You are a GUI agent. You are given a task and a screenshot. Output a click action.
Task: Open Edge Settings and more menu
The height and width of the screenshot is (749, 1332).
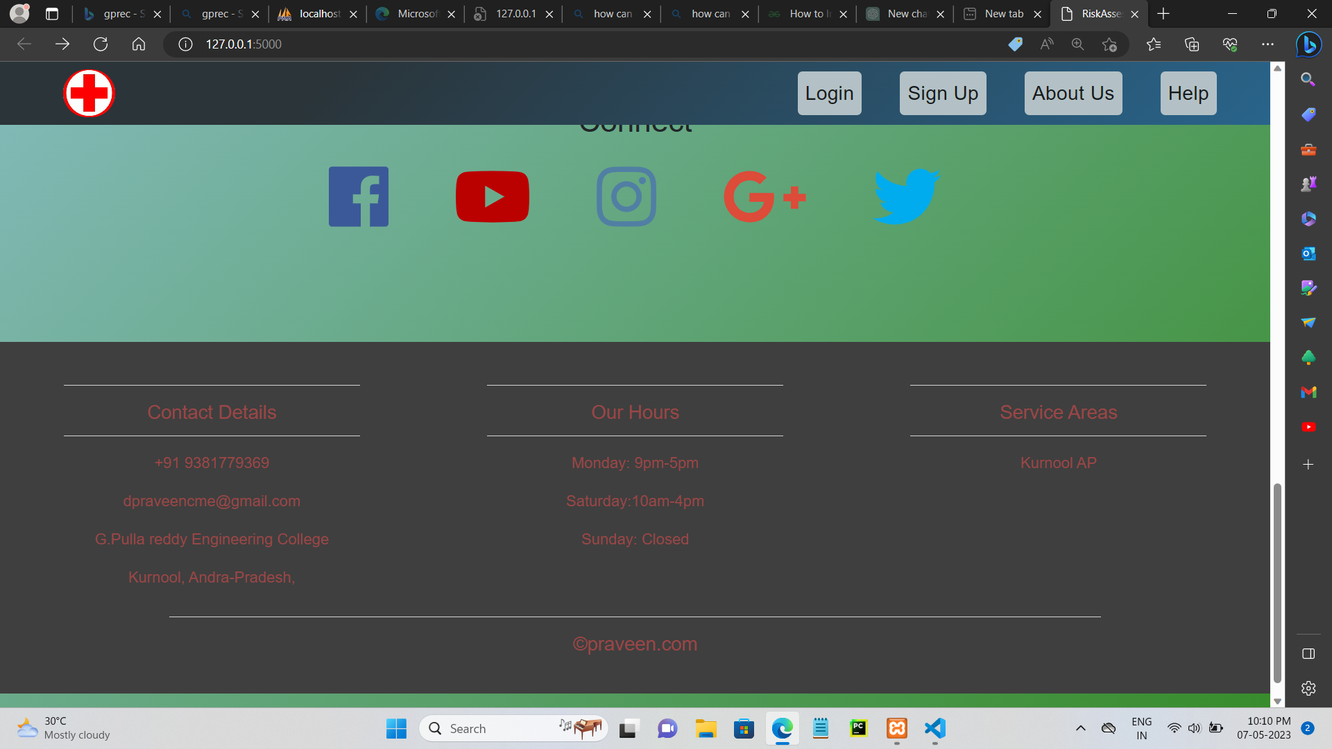(x=1267, y=44)
